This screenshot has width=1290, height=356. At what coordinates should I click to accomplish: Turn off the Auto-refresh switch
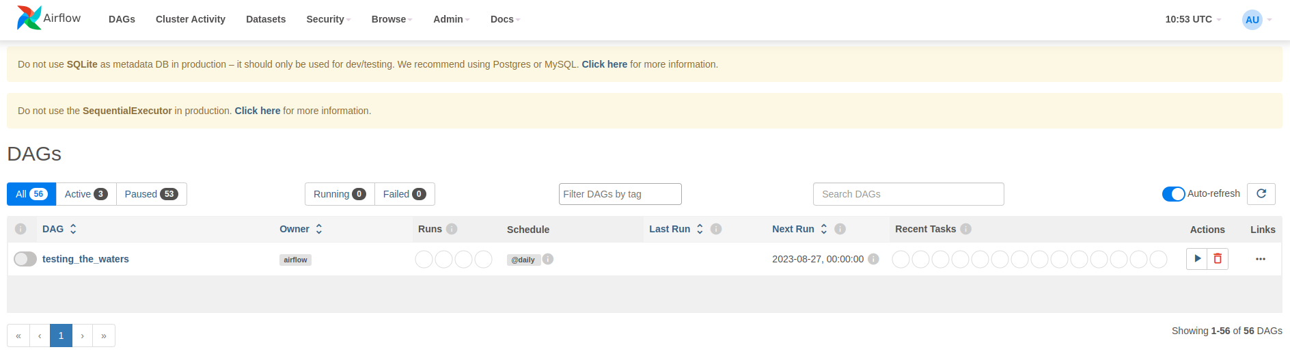pos(1173,194)
